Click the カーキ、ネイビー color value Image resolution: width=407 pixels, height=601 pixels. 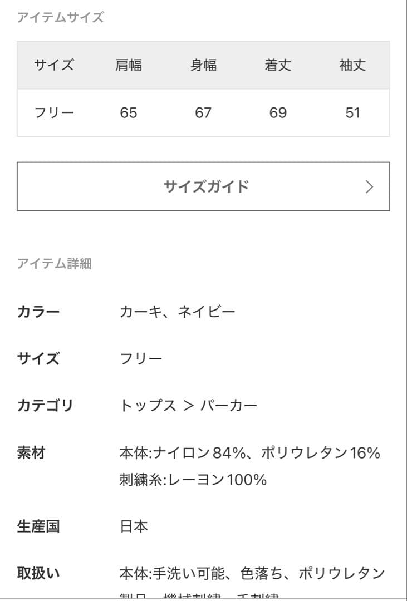[x=178, y=312]
